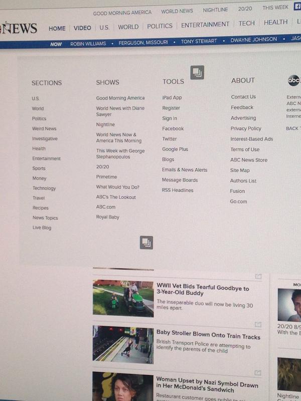Select ROBIN WILLIAMS trending topic
301x401 pixels.
click(88, 44)
